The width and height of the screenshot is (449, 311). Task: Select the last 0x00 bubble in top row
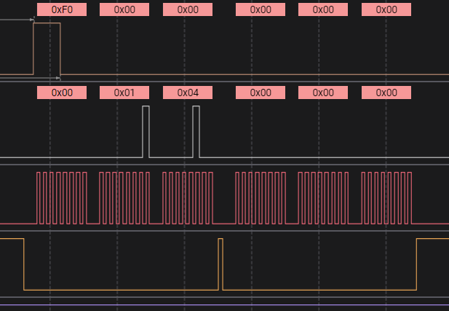pos(386,9)
